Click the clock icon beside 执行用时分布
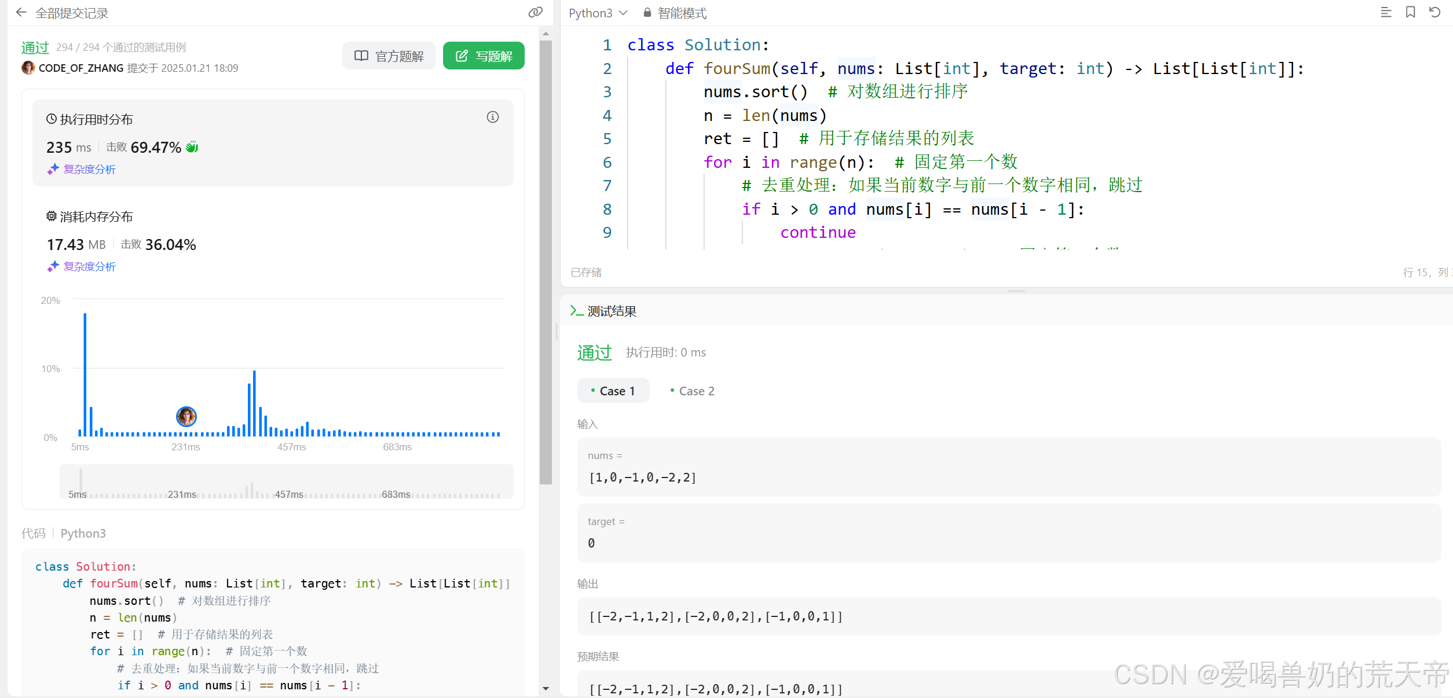 tap(52, 119)
